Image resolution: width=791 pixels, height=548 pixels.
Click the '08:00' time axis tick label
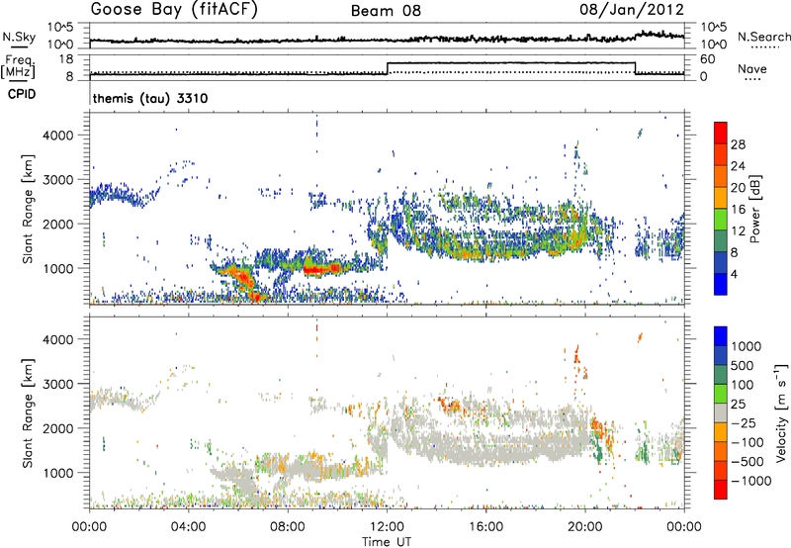click(x=288, y=527)
